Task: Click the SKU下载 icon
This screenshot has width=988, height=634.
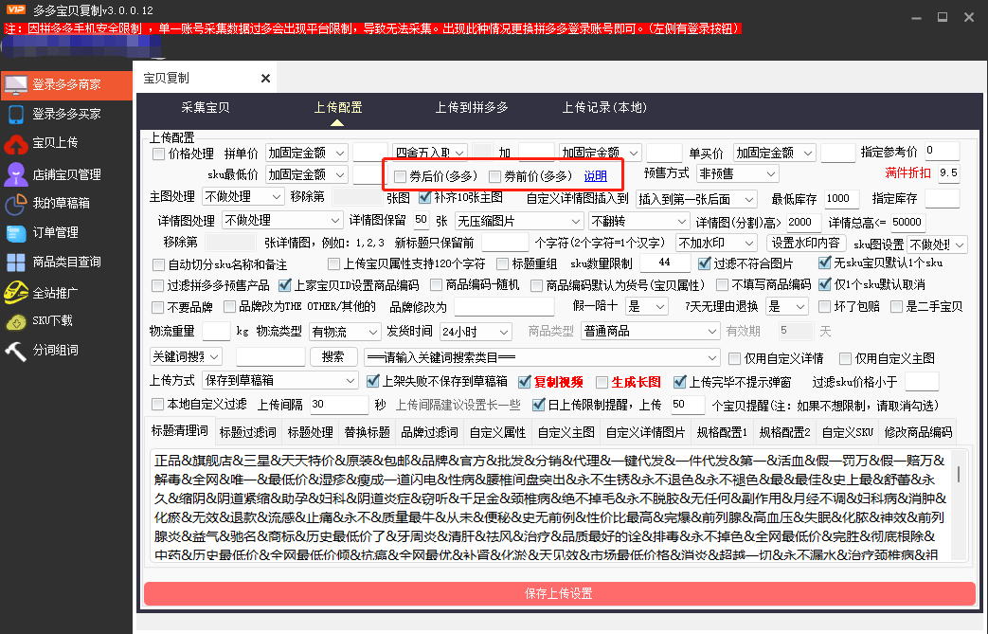Action: pos(16,322)
